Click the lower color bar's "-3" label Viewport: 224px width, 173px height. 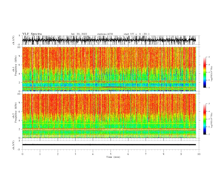coord(208,104)
